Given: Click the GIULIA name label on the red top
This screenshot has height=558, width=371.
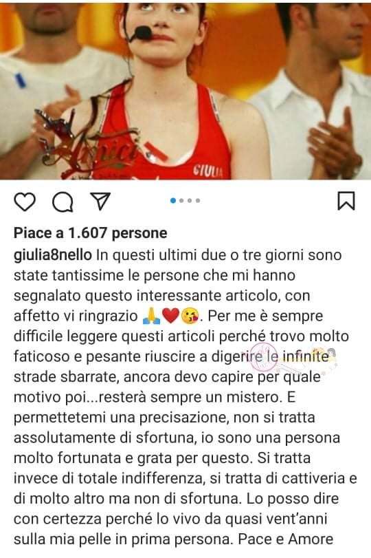Looking at the screenshot, I should (208, 171).
